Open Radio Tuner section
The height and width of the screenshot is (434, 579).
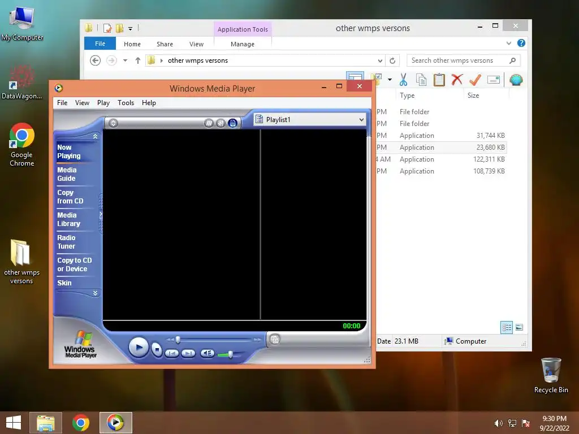(67, 242)
